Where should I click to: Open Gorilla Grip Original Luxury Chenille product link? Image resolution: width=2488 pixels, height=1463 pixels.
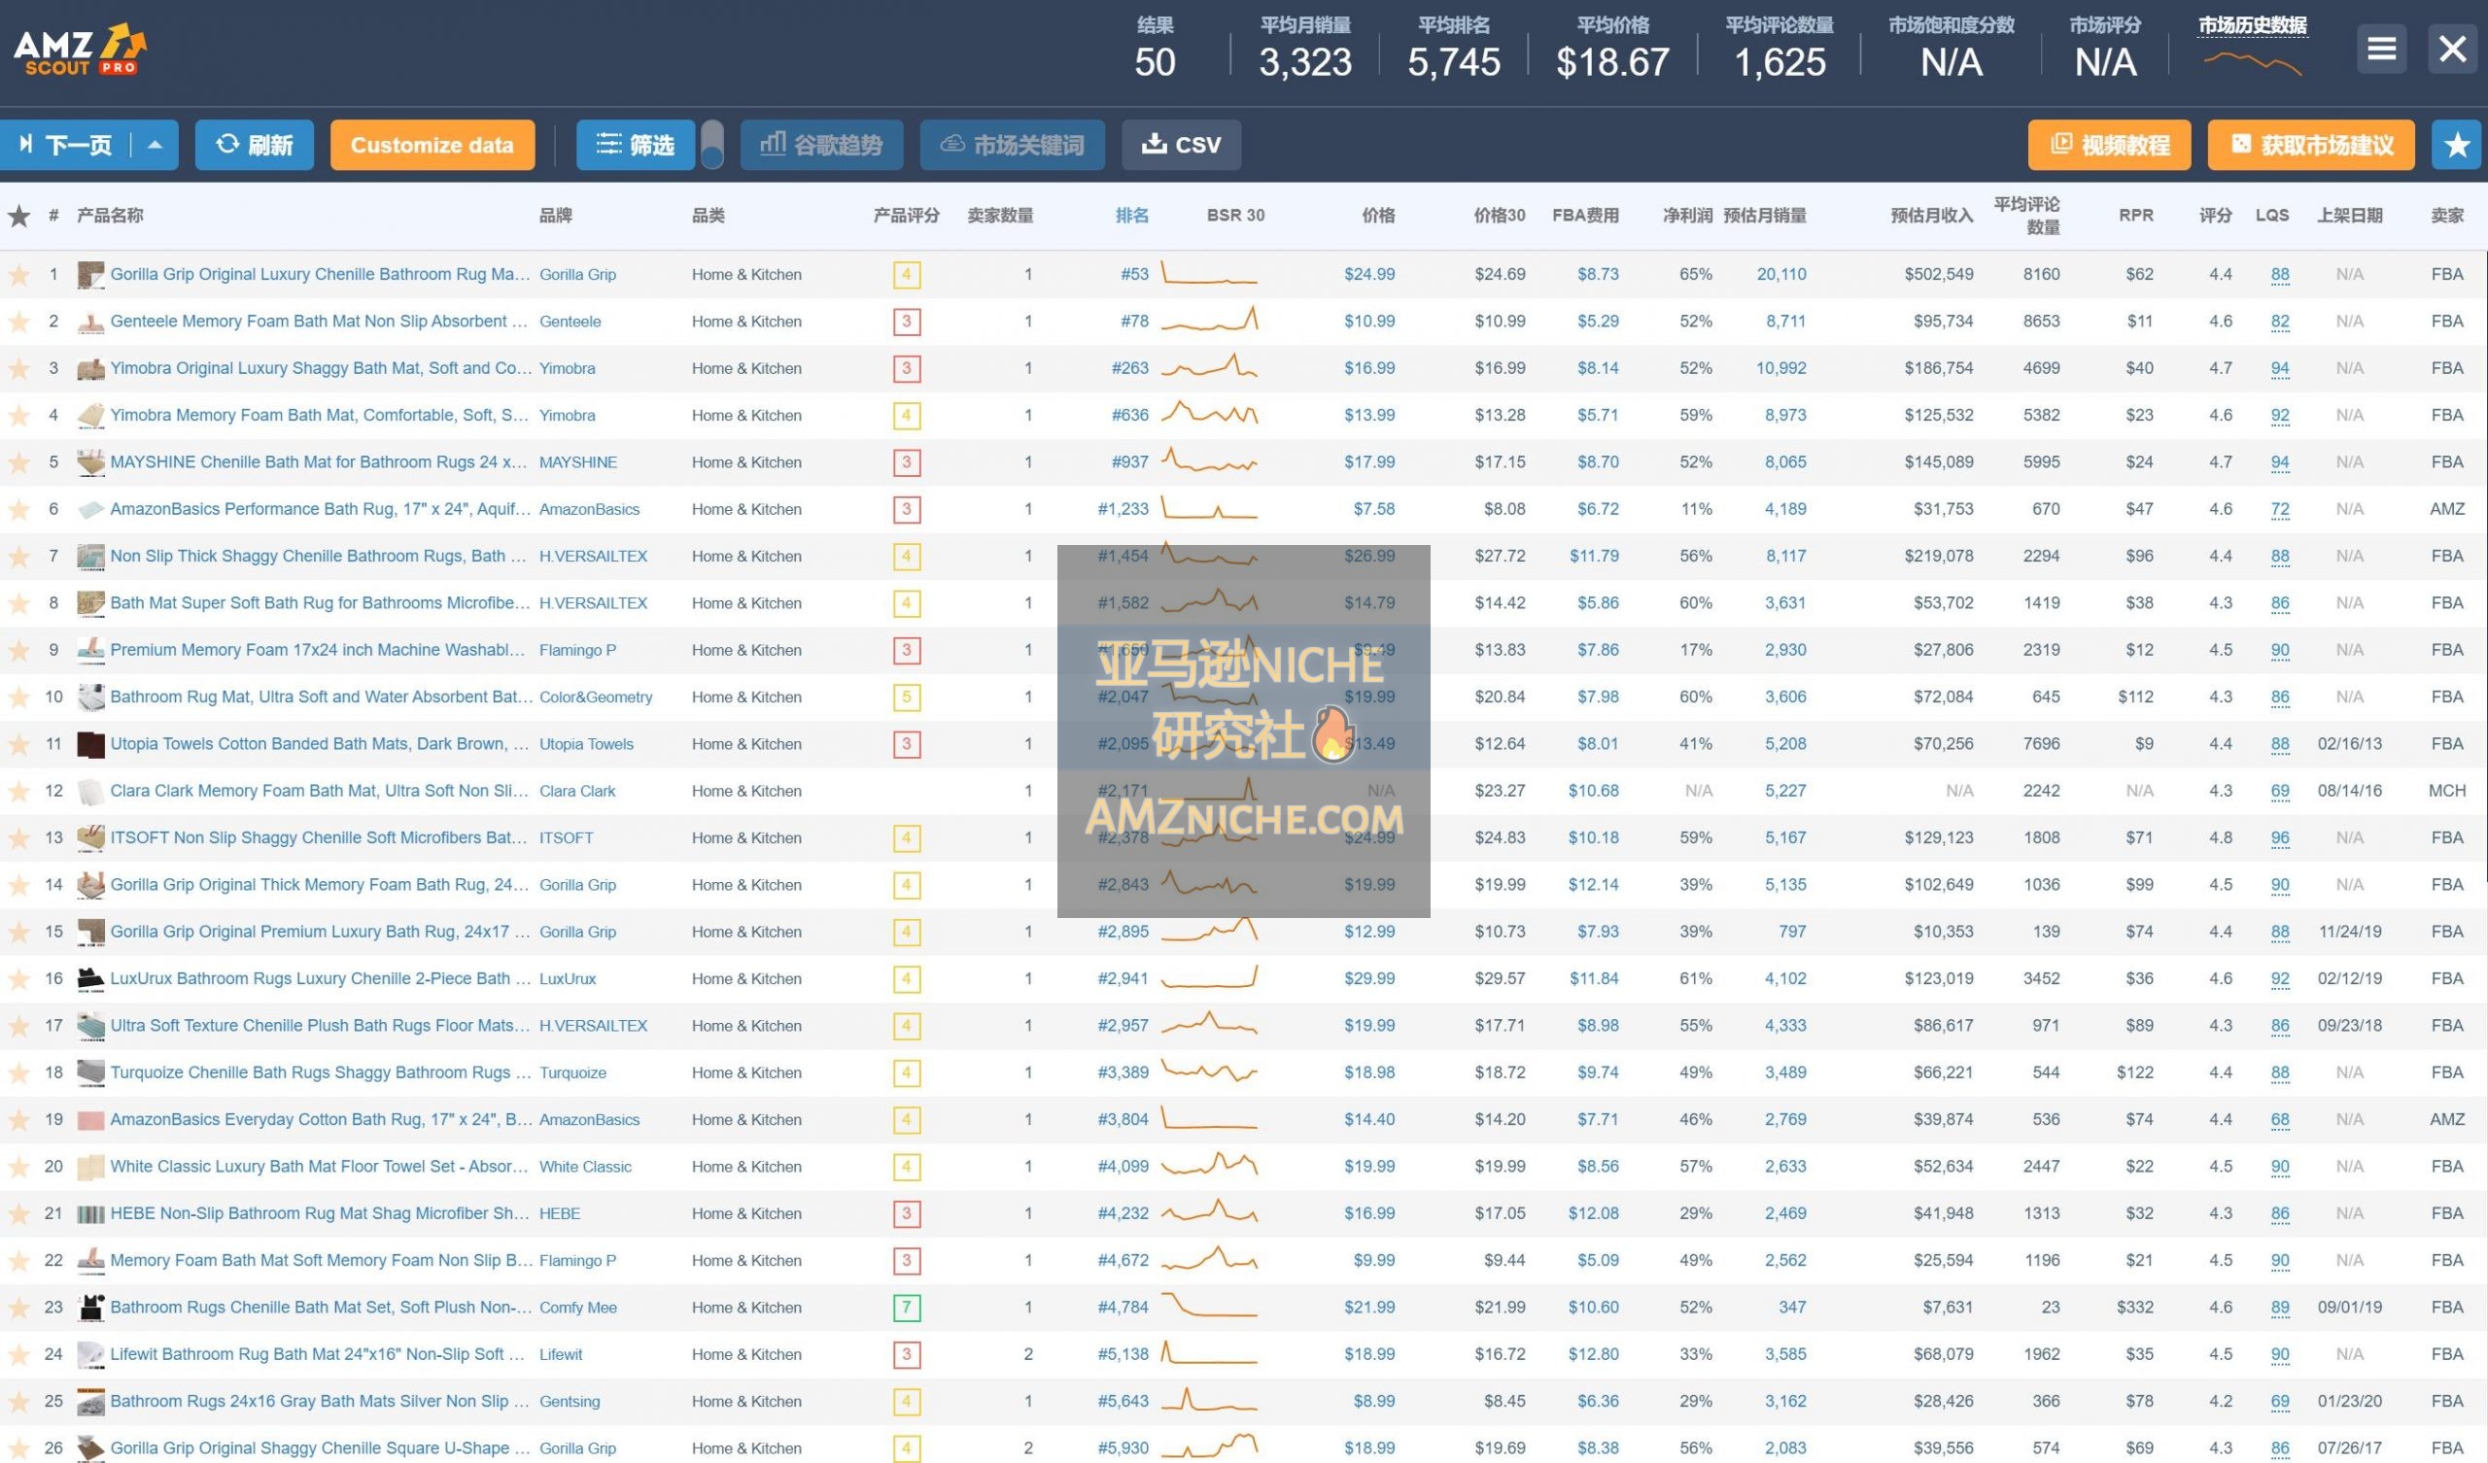pos(320,275)
